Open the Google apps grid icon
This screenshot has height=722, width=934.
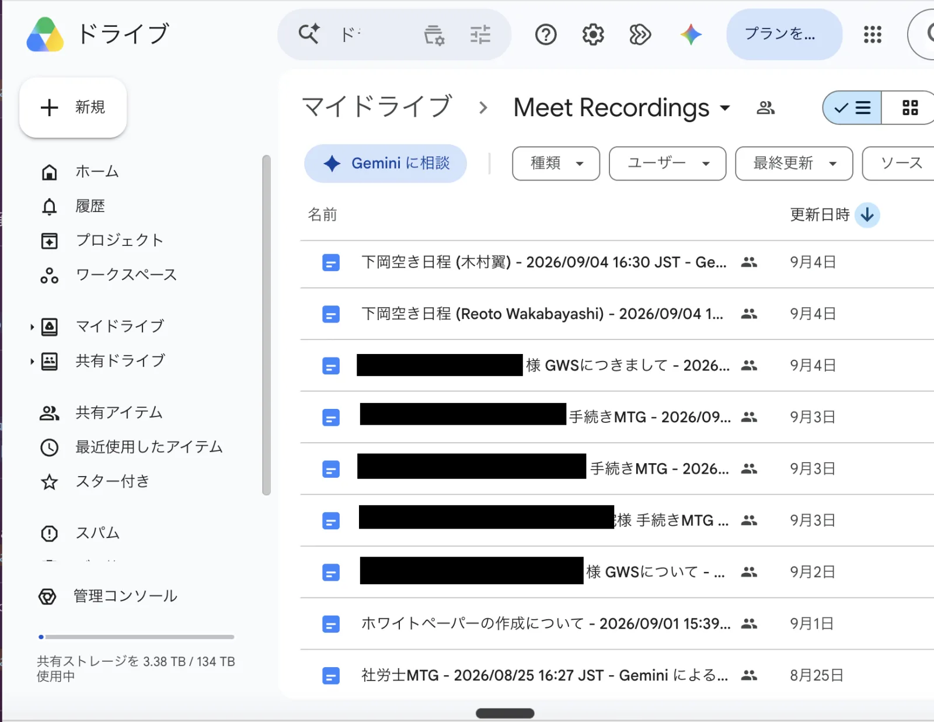point(873,34)
